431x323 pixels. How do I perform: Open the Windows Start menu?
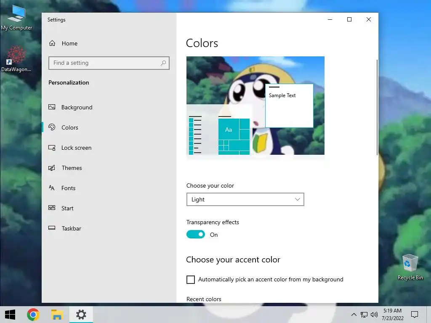point(10,315)
